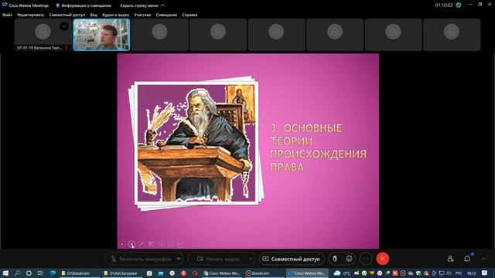495x278 pixels.
Task: Raise hand with the hand icon
Action: 335,259
